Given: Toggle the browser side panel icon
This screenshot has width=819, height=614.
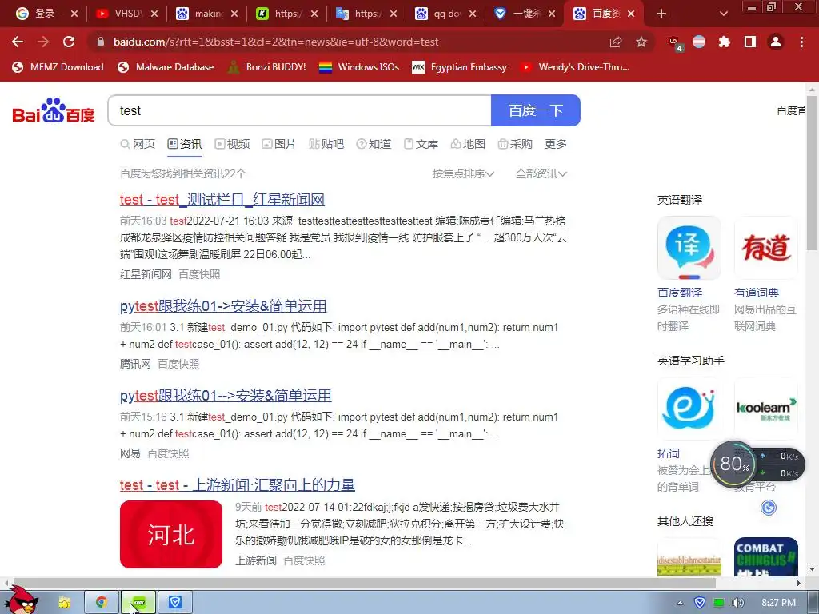Looking at the screenshot, I should coord(750,42).
